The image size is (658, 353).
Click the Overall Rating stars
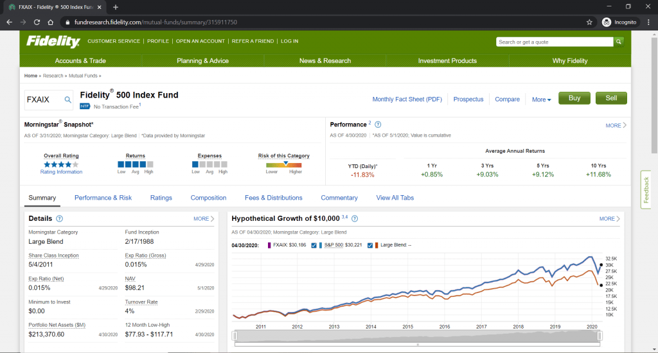click(x=61, y=165)
